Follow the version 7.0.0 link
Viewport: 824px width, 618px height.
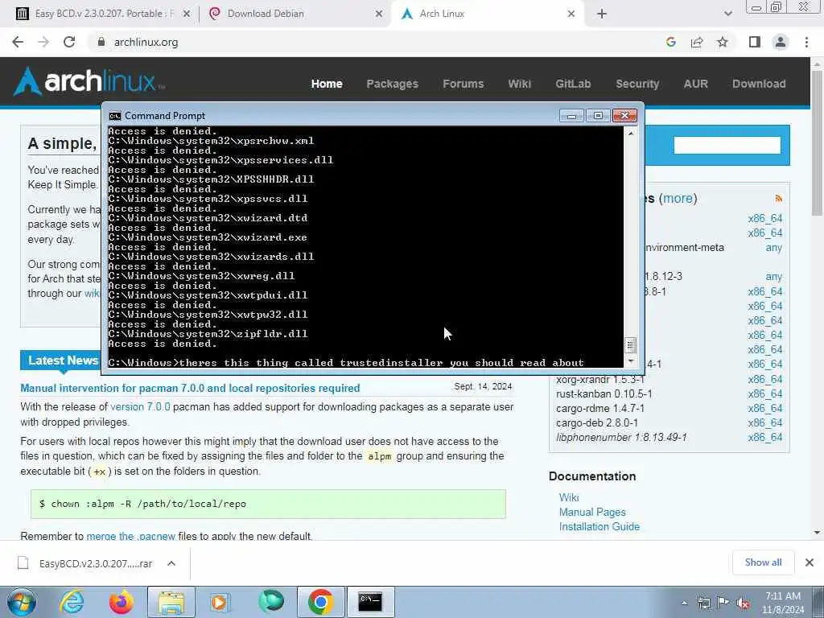[140, 406]
